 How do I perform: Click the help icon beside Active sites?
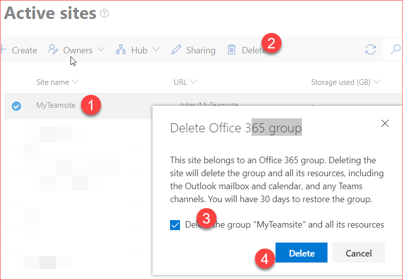click(x=104, y=13)
